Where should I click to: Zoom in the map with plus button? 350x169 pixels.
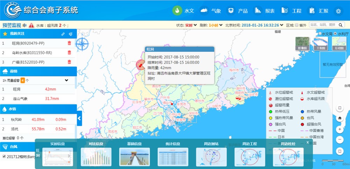[x=339, y=129]
